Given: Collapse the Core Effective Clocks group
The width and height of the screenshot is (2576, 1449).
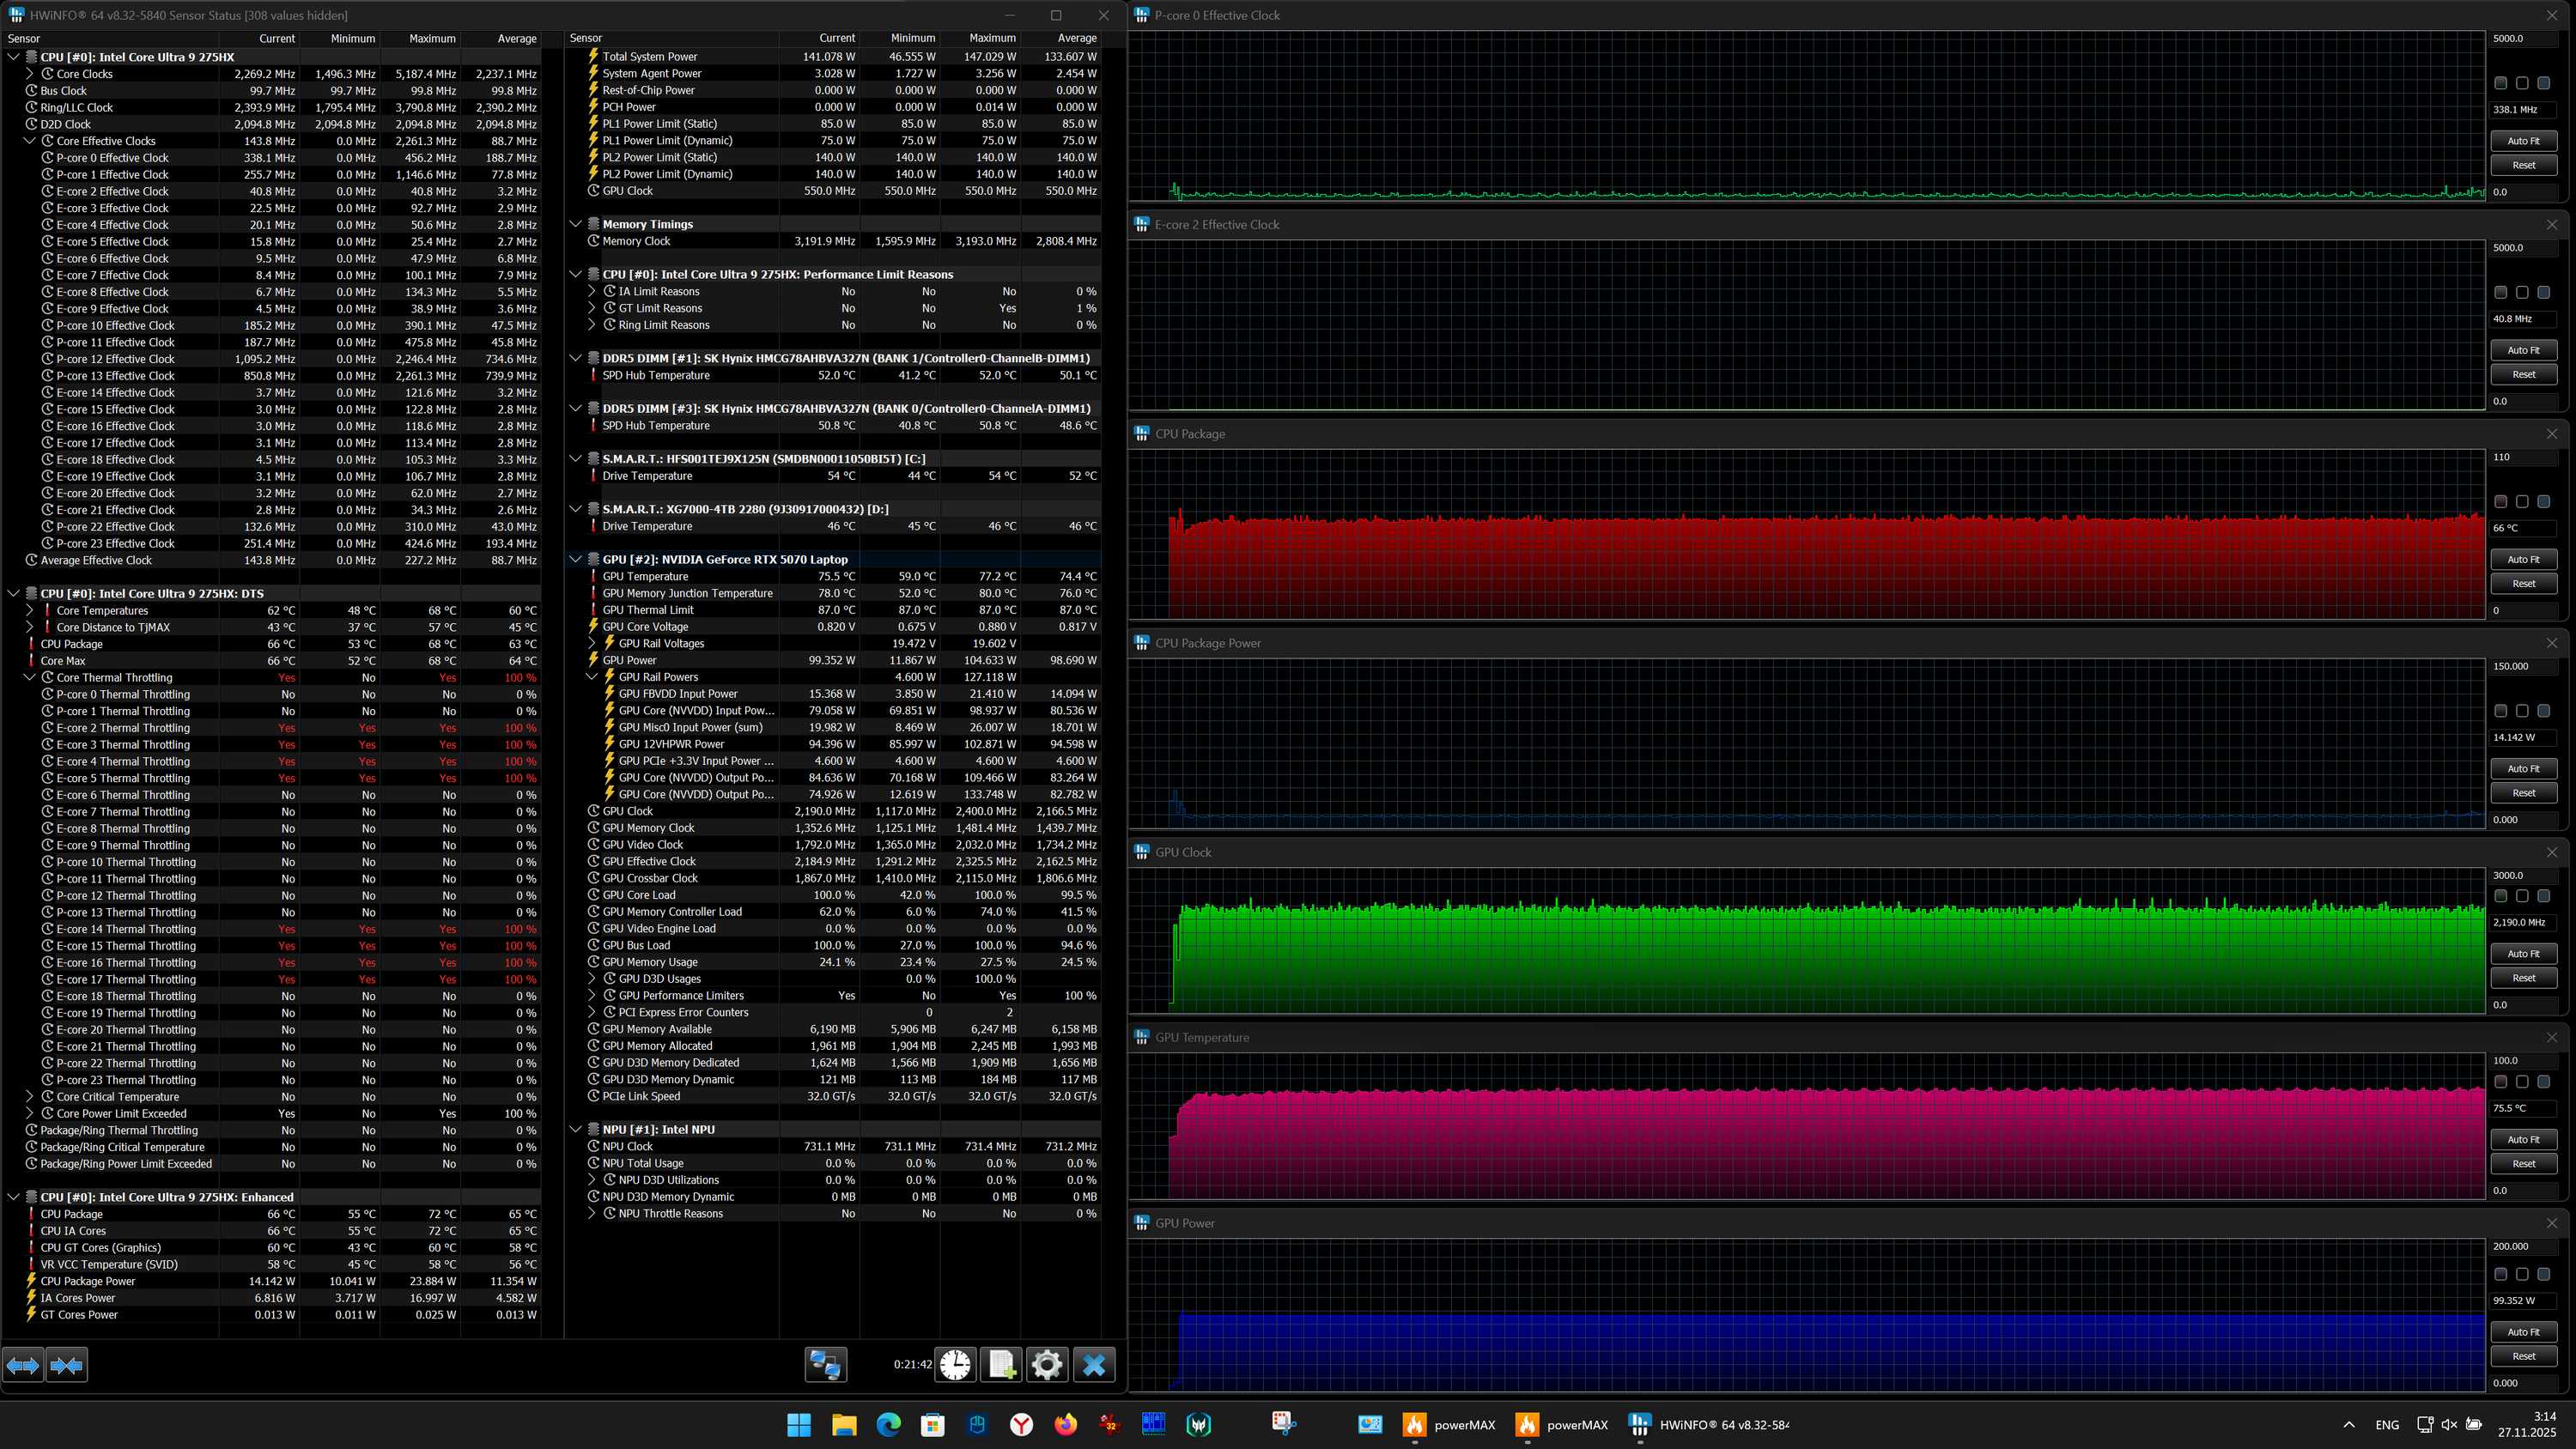Looking at the screenshot, I should (x=30, y=141).
